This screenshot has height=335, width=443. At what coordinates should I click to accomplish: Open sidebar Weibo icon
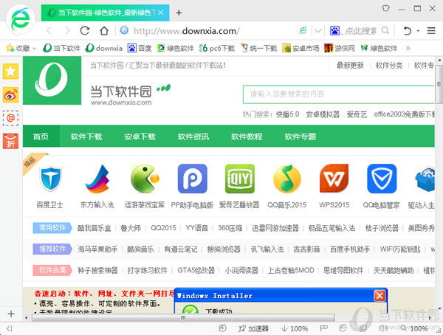tap(11, 94)
